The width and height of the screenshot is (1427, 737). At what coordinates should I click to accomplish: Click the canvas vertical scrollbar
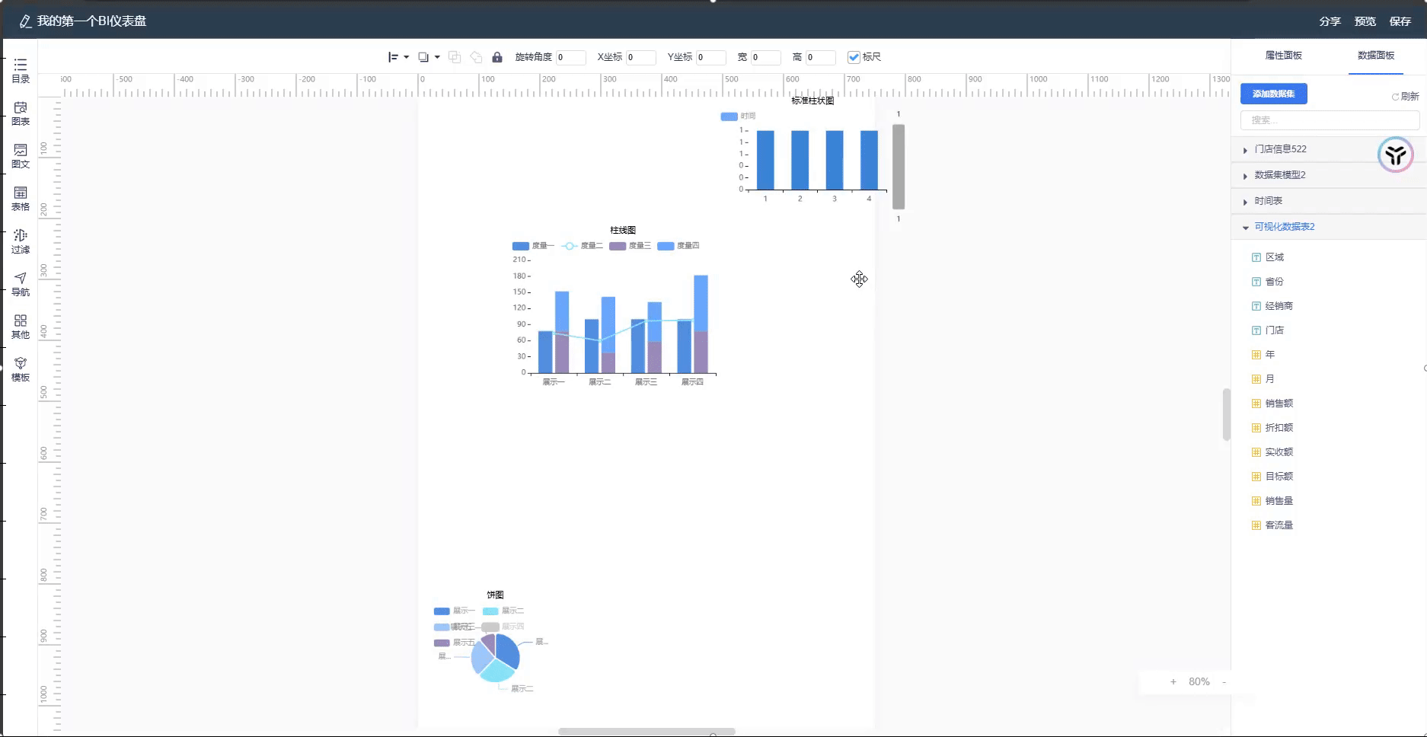pos(1226,414)
